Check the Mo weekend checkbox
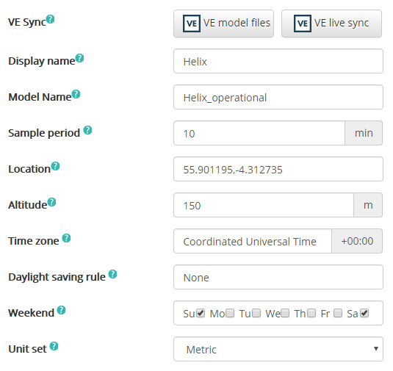The width and height of the screenshot is (393, 371). click(x=230, y=313)
